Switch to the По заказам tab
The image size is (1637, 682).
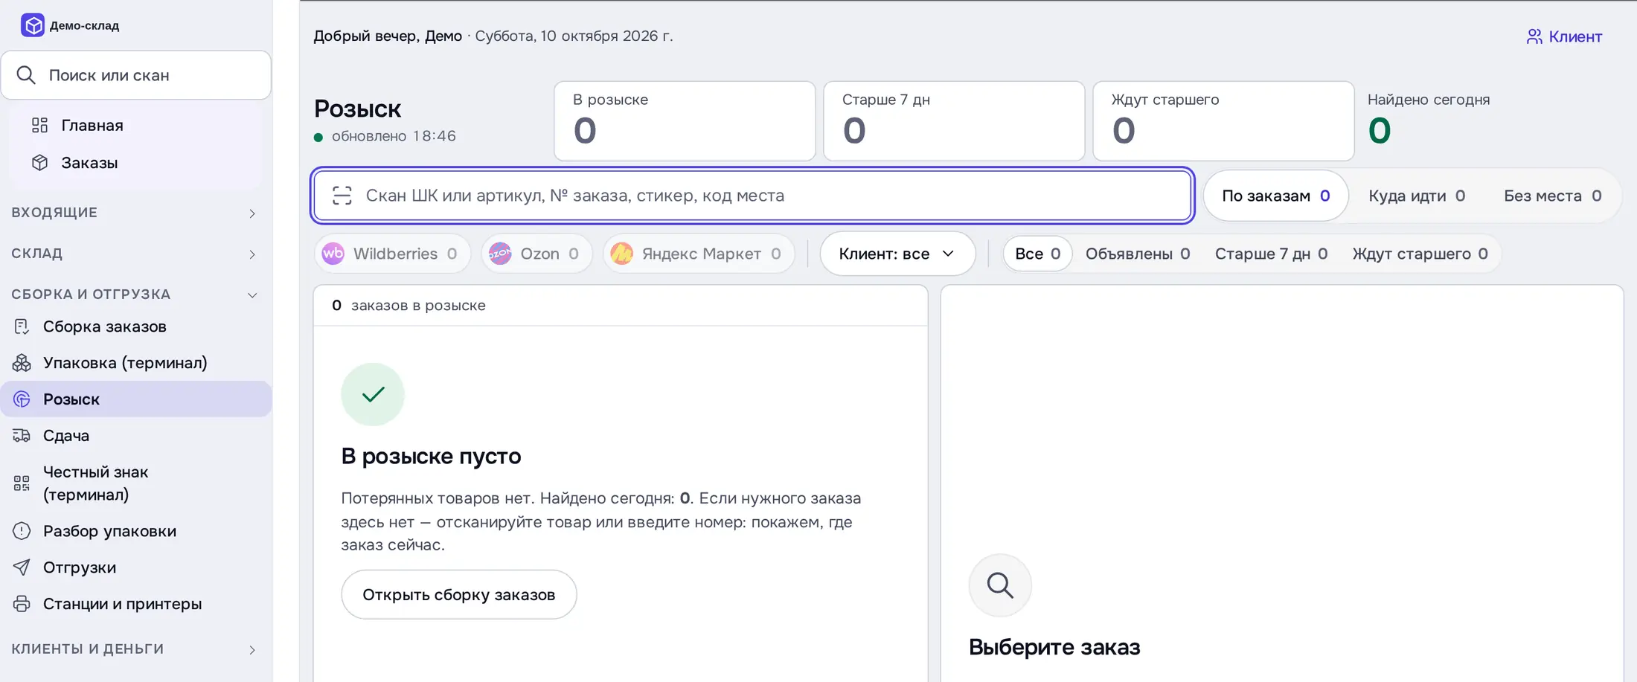tap(1275, 196)
